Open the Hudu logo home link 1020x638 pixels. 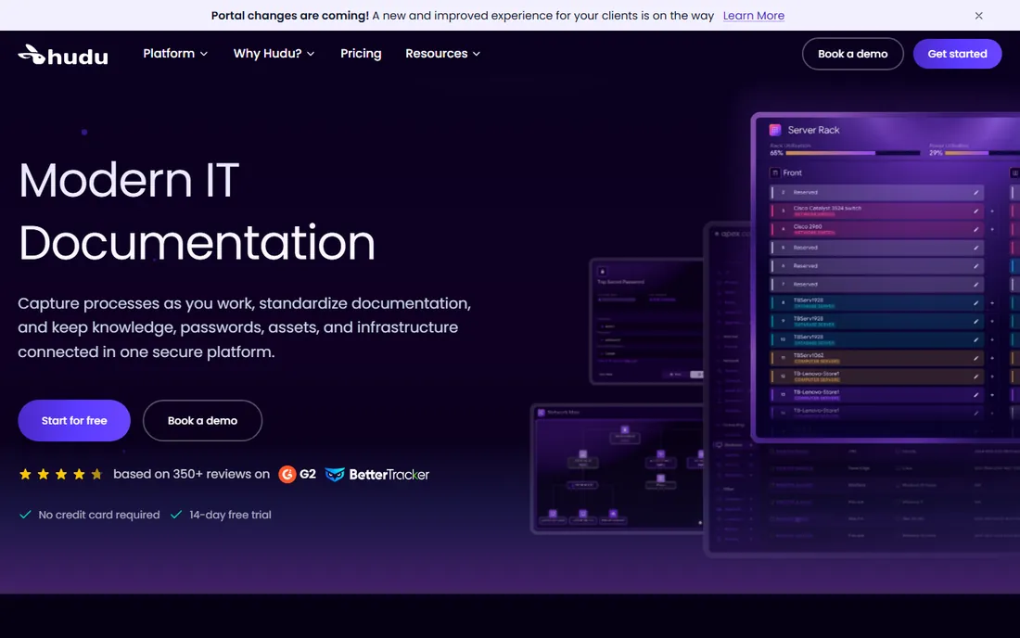coord(63,55)
